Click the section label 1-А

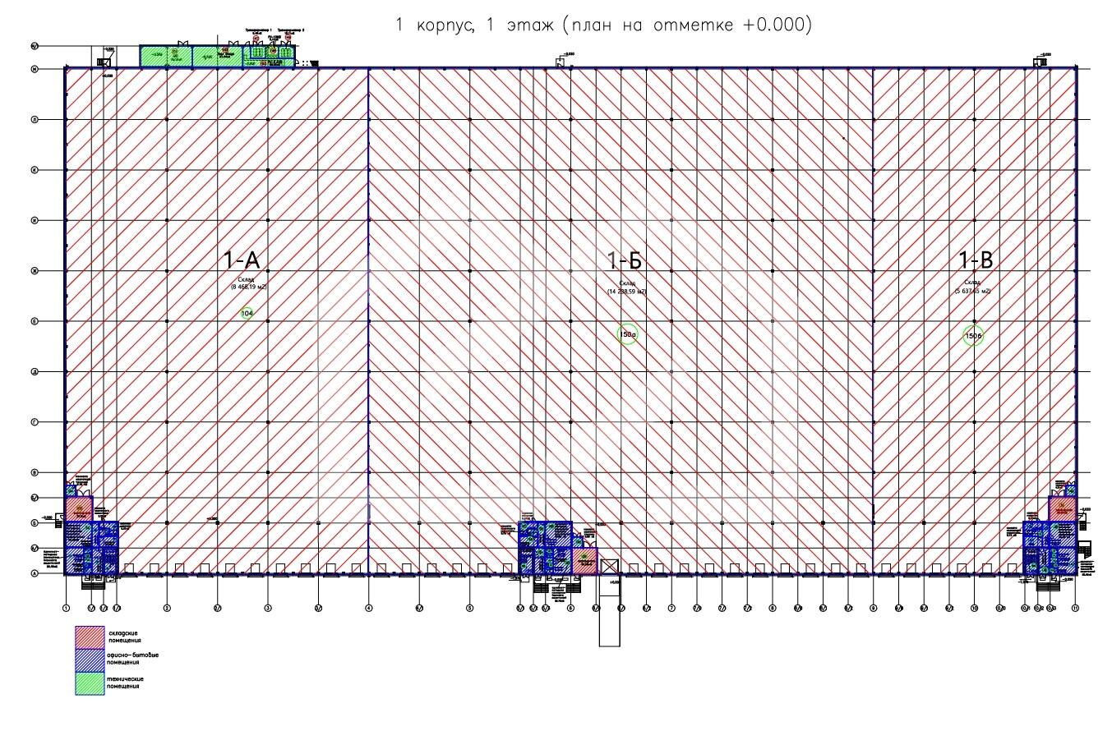242,261
